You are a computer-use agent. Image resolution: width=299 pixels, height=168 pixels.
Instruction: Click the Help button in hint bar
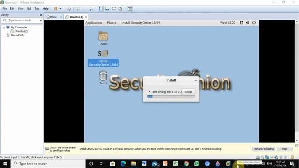285,149
